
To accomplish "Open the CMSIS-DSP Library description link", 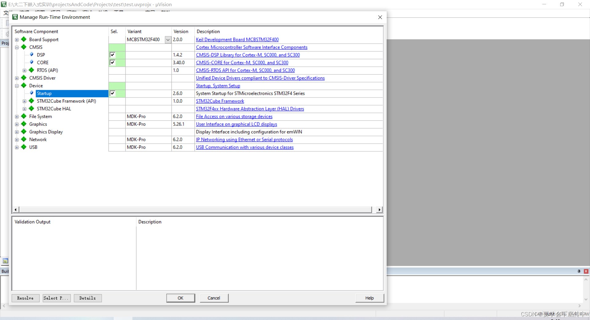I will pyautogui.click(x=248, y=55).
